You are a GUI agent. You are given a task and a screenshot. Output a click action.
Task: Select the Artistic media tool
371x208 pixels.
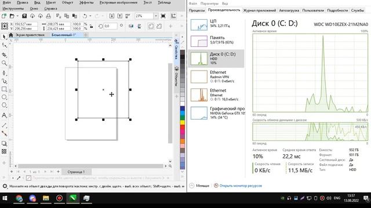pyautogui.click(x=4, y=81)
